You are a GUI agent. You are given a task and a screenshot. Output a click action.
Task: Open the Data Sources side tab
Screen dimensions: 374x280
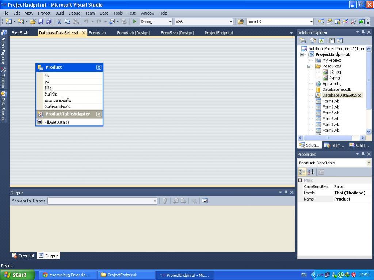click(3, 106)
